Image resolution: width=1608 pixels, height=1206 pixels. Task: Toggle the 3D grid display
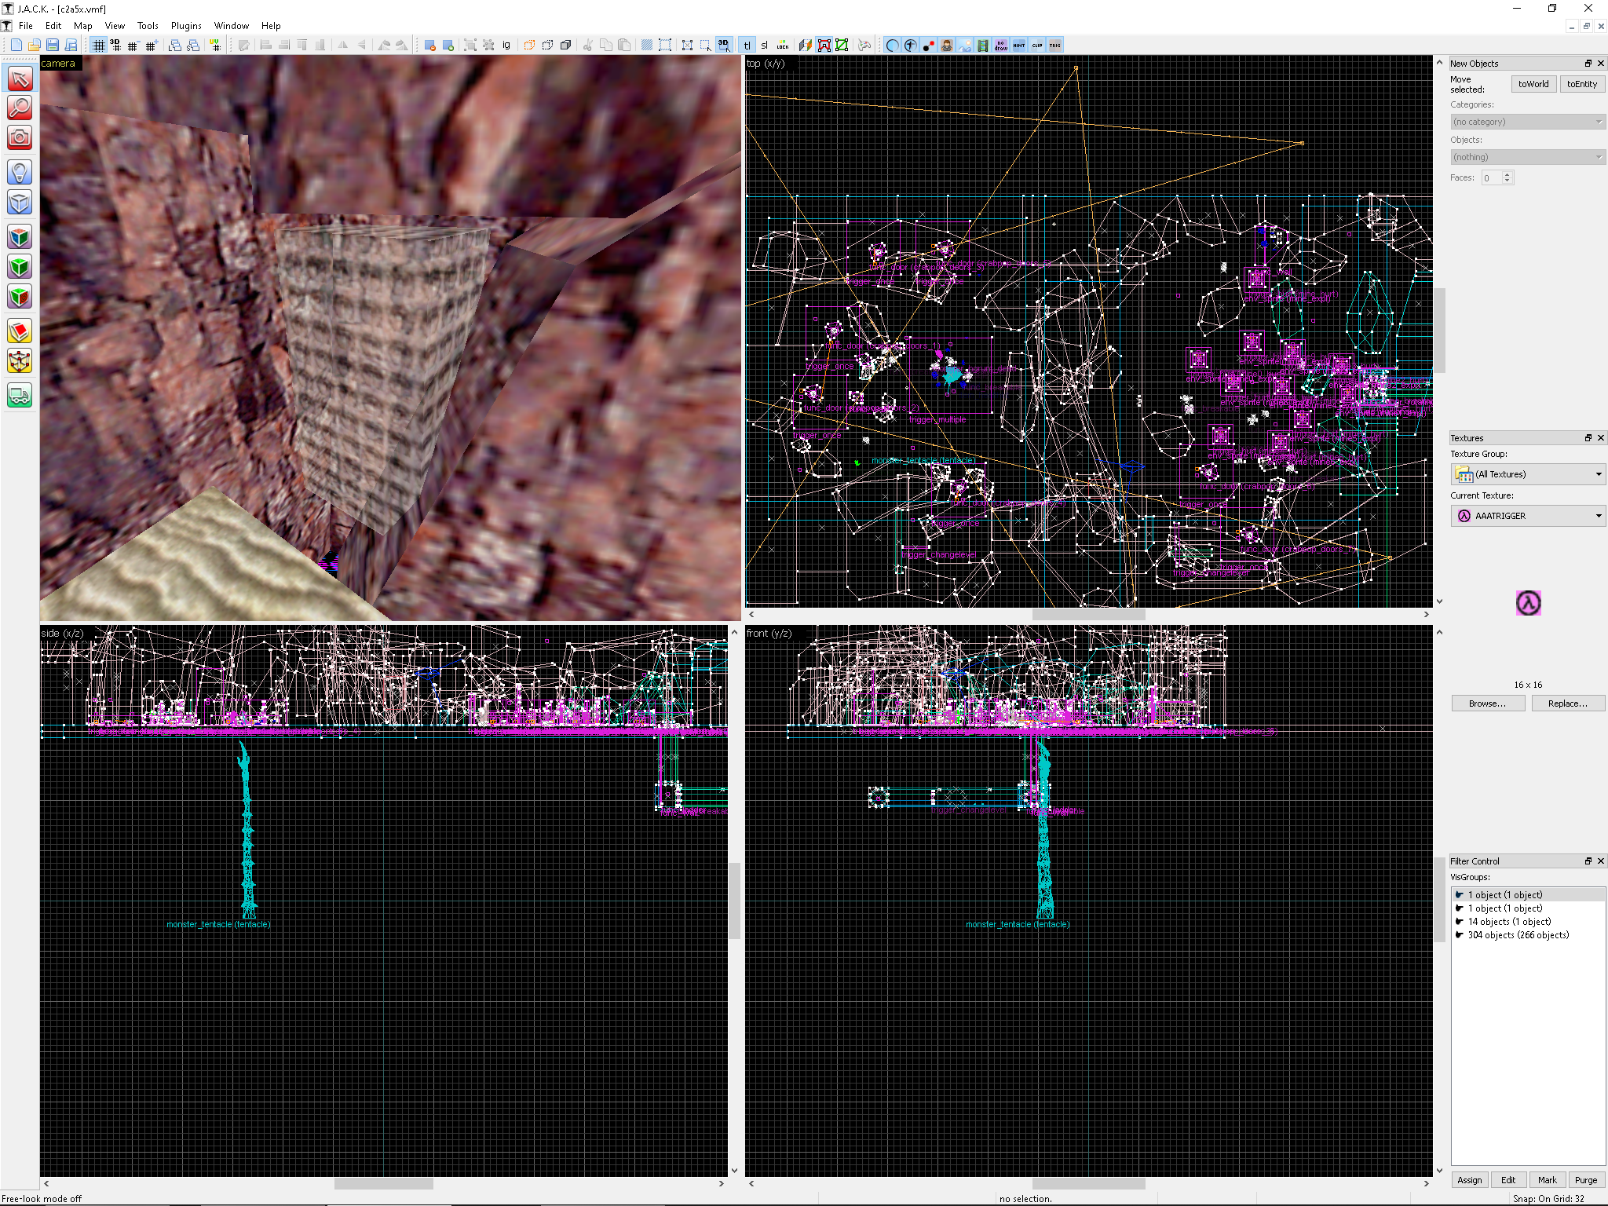pyautogui.click(x=115, y=46)
